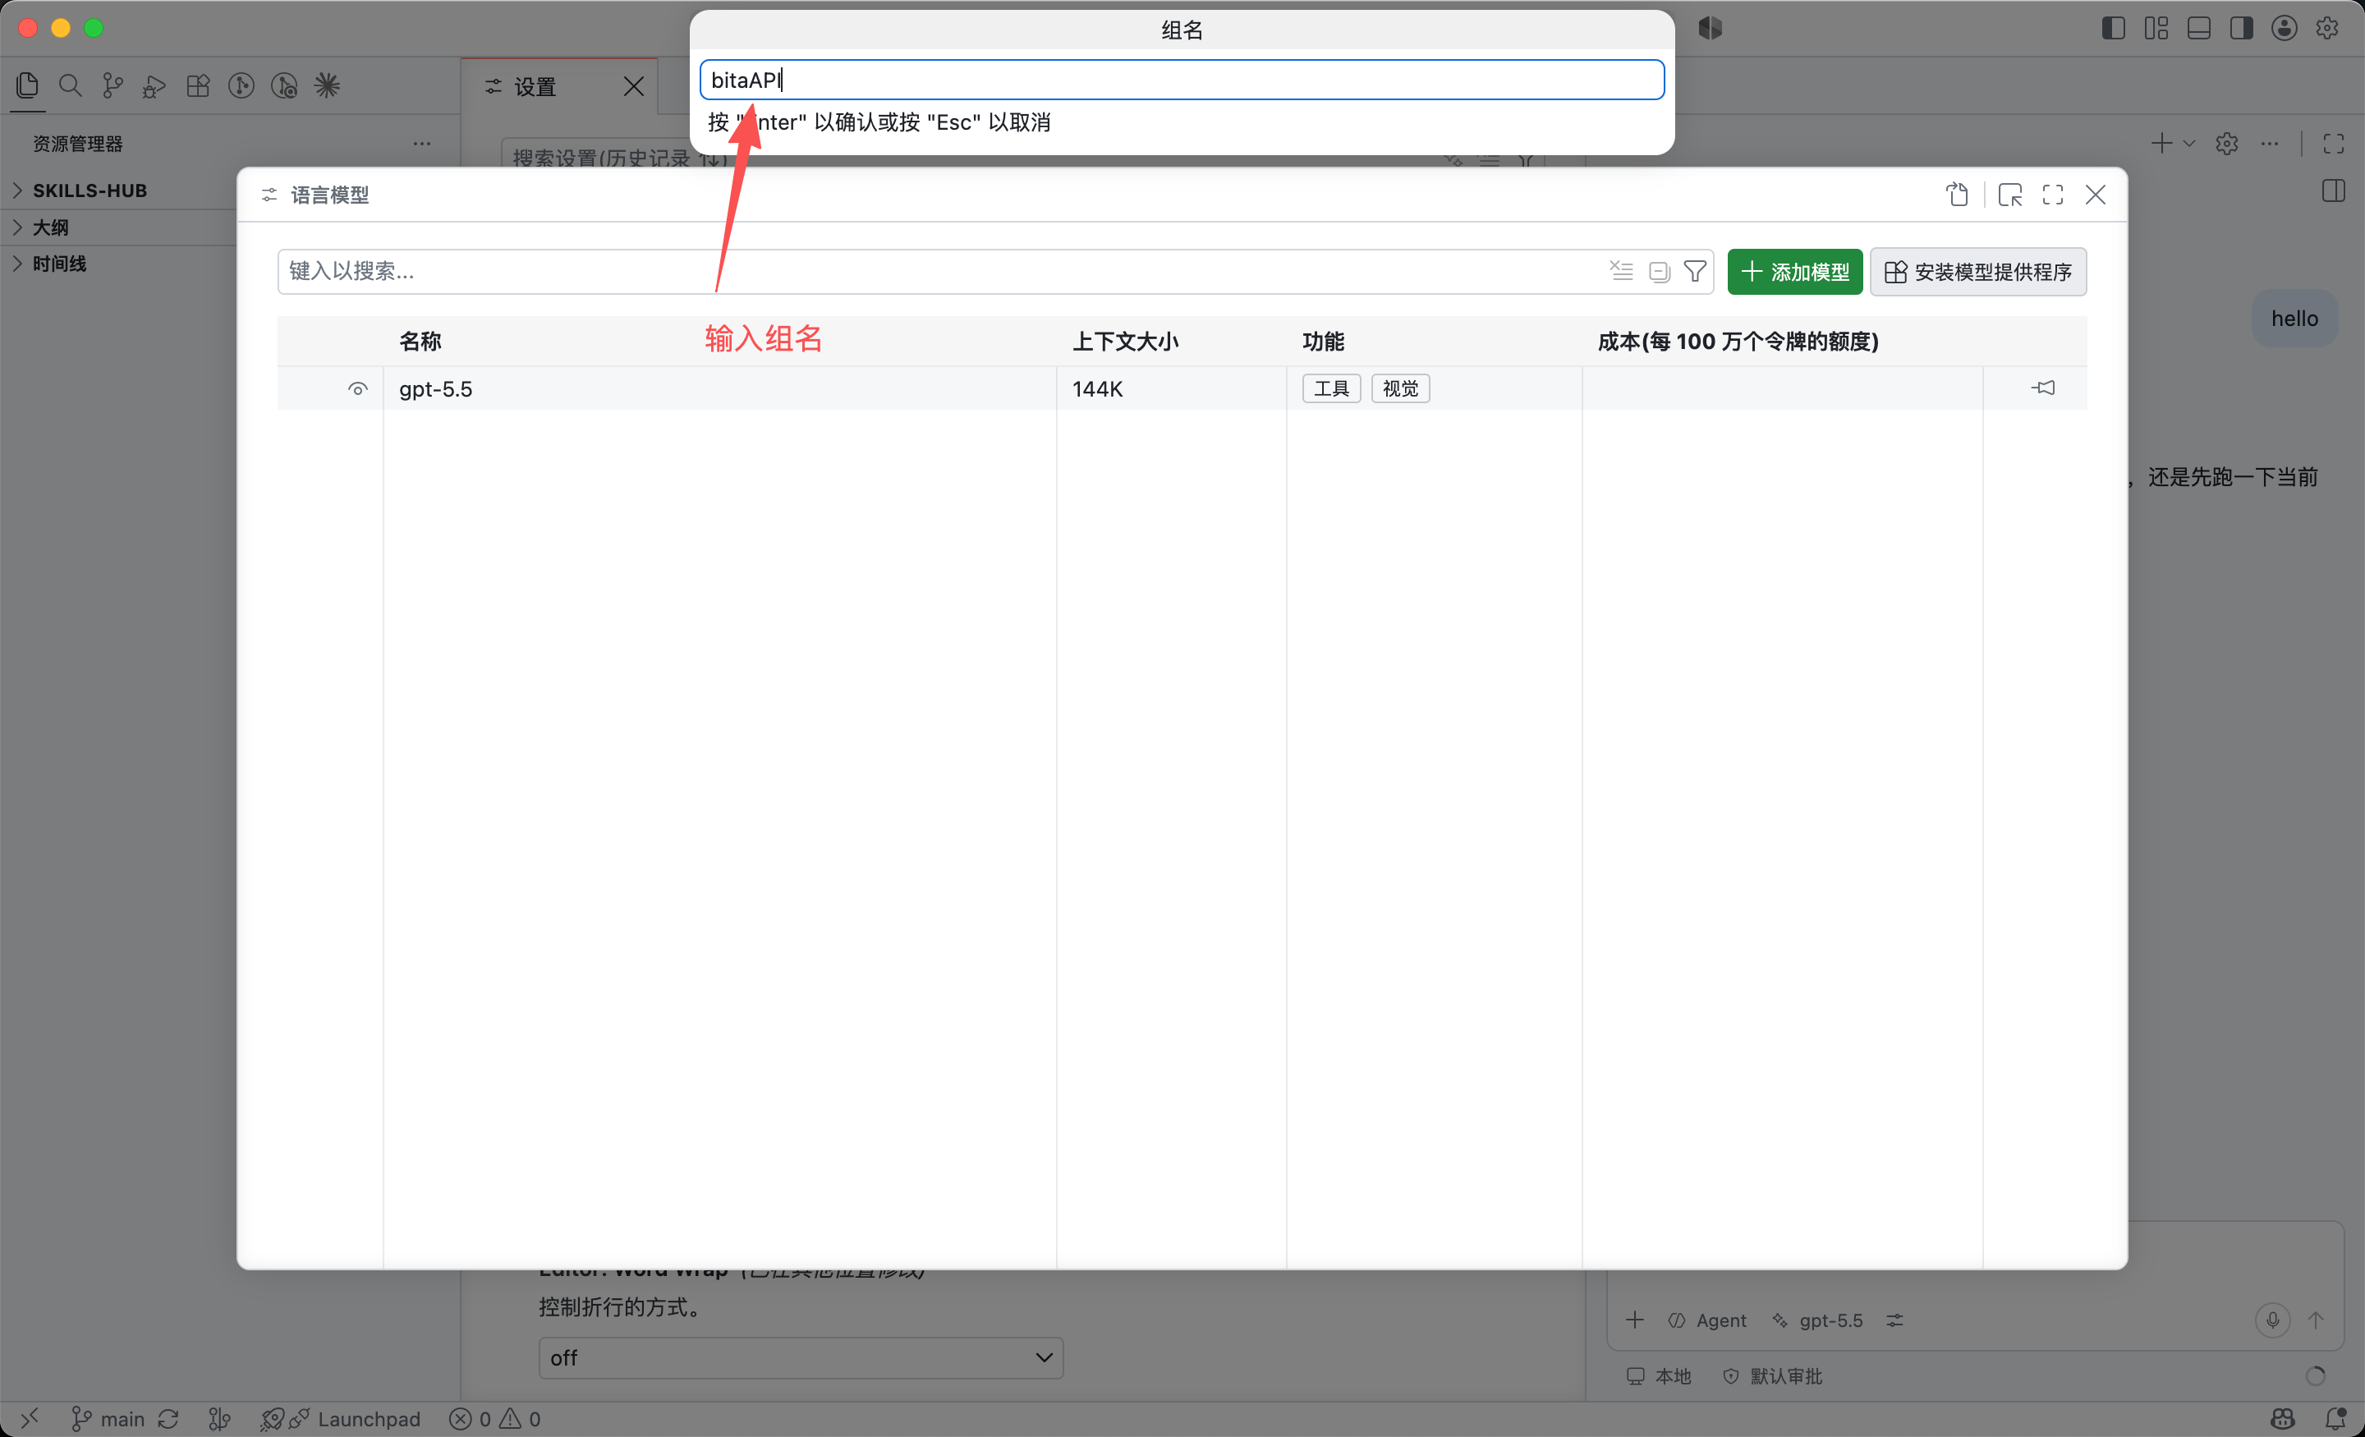2365x1437 pixels.
Task: Open the manage gear icon in title bar
Action: coord(2326,28)
